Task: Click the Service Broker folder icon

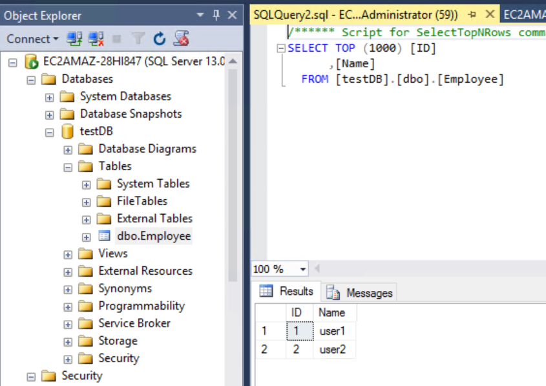Action: tap(85, 323)
